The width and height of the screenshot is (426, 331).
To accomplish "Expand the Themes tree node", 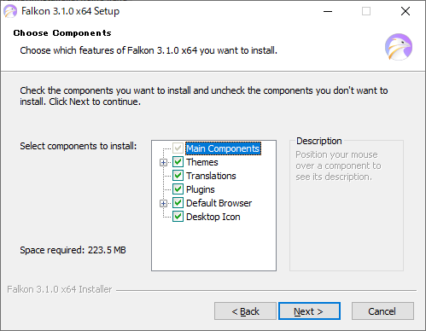I will coord(163,162).
